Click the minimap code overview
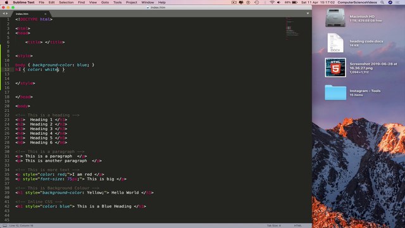405x228 pixels. [x=292, y=28]
